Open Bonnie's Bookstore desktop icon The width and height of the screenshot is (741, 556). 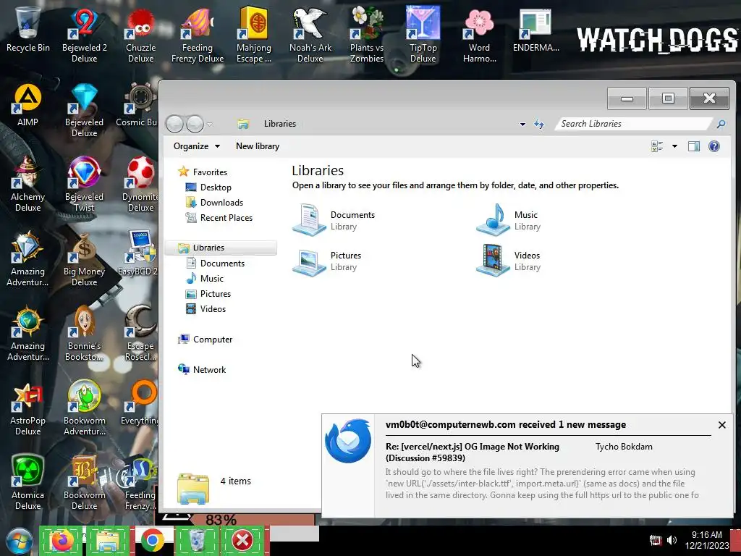(84, 333)
